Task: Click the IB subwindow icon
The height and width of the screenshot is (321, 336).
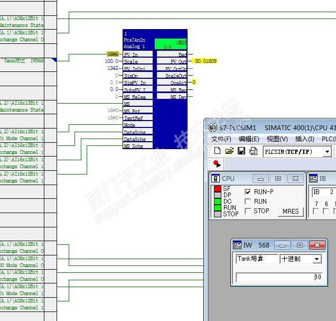Action: (x=313, y=178)
